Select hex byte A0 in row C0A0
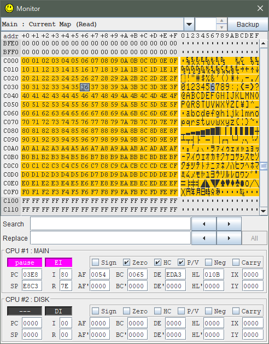Image resolution: width=269 pixels, height=344 pixels. click(x=26, y=148)
